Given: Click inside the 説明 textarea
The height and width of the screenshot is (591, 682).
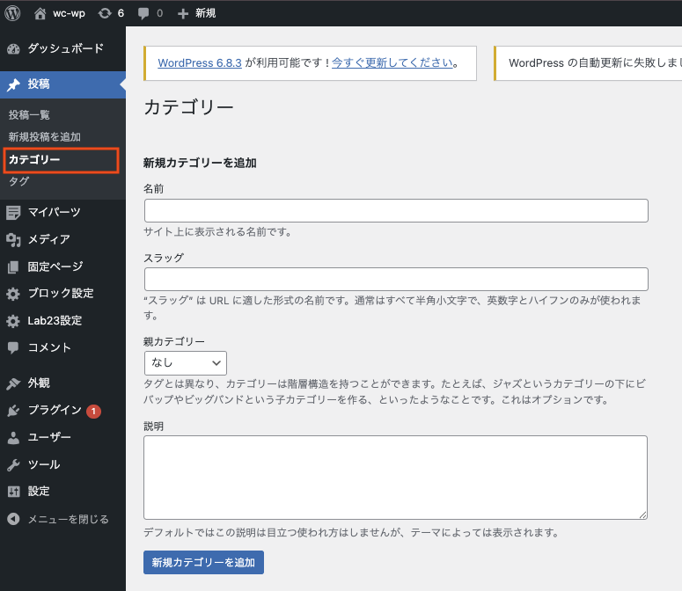Looking at the screenshot, I should [x=396, y=477].
